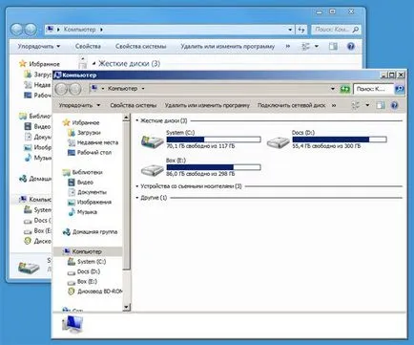Click the search field in back window
The image size is (414, 345).
[x=336, y=30]
